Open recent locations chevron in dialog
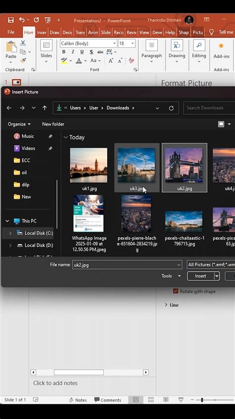 [34, 108]
